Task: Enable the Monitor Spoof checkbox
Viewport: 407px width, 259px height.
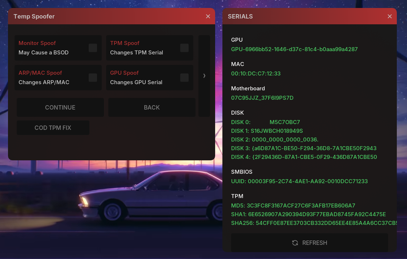Action: [93, 48]
